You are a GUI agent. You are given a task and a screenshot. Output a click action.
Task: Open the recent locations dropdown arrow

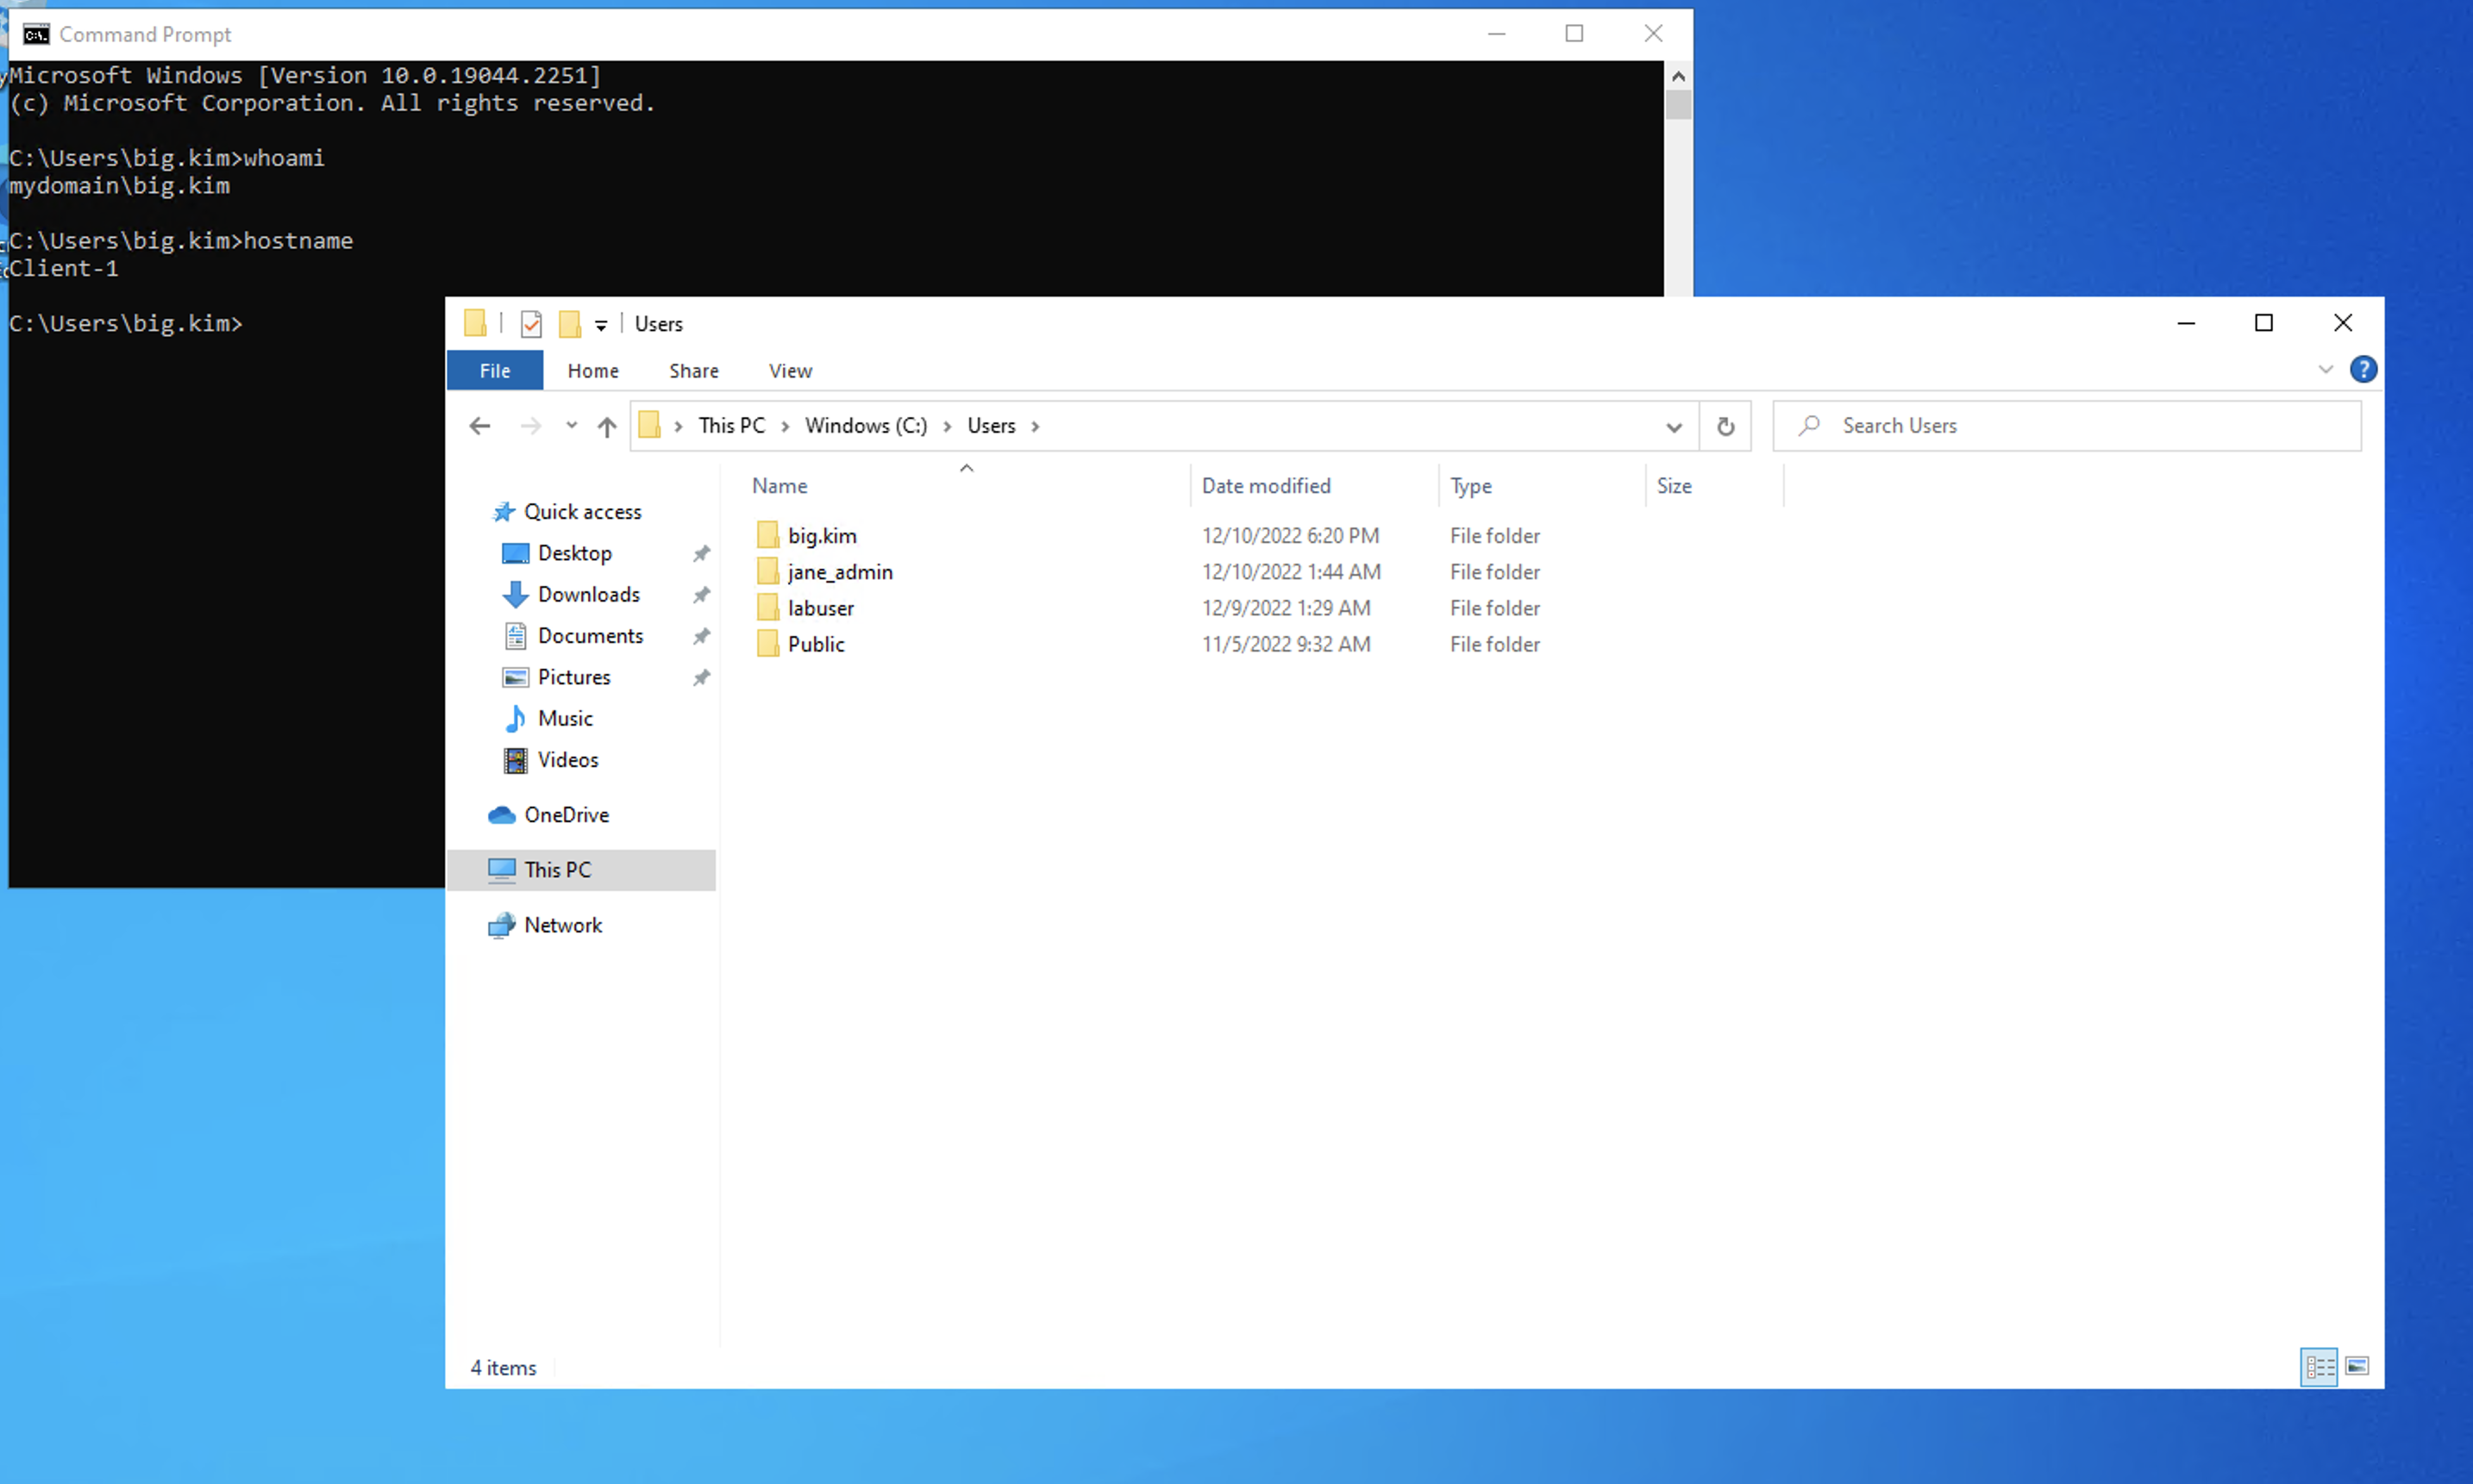(x=571, y=425)
